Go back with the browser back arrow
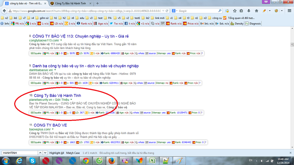 pyautogui.click(x=4, y=11)
